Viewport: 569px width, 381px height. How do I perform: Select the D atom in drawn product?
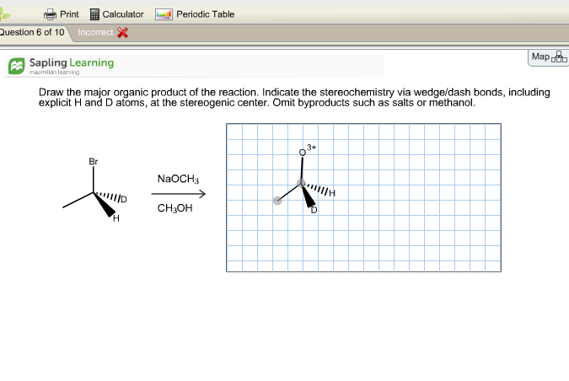[x=314, y=209]
